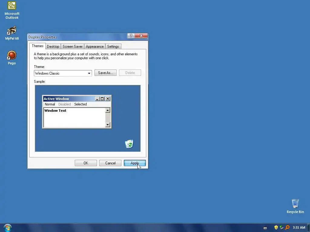
Task: Open the Screen Saver tab
Action: click(x=73, y=47)
